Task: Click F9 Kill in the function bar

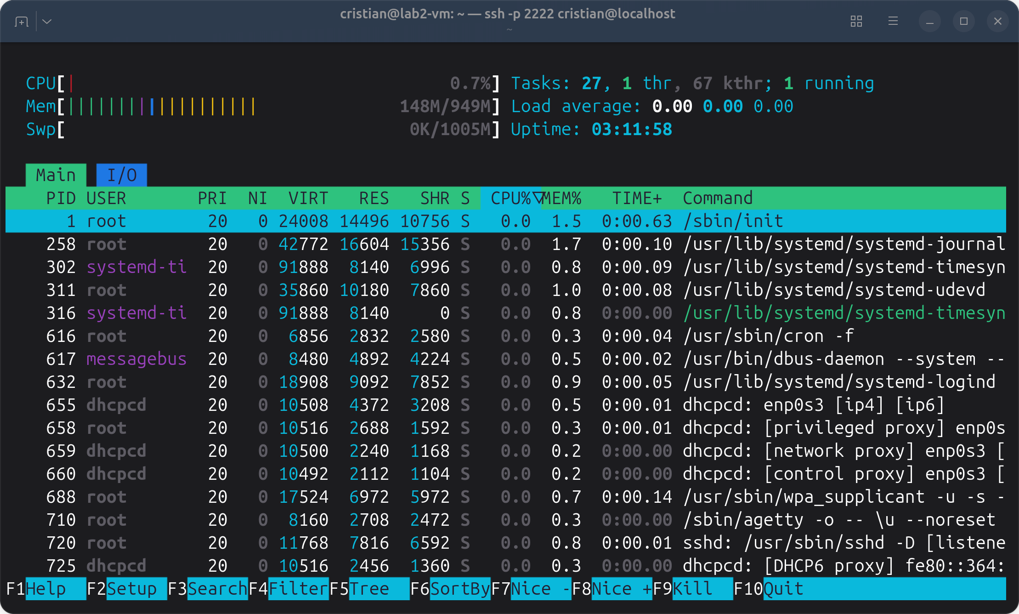Action: 693,589
